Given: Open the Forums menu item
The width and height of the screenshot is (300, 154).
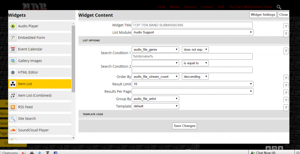Looking at the screenshot, I should pos(190,7).
